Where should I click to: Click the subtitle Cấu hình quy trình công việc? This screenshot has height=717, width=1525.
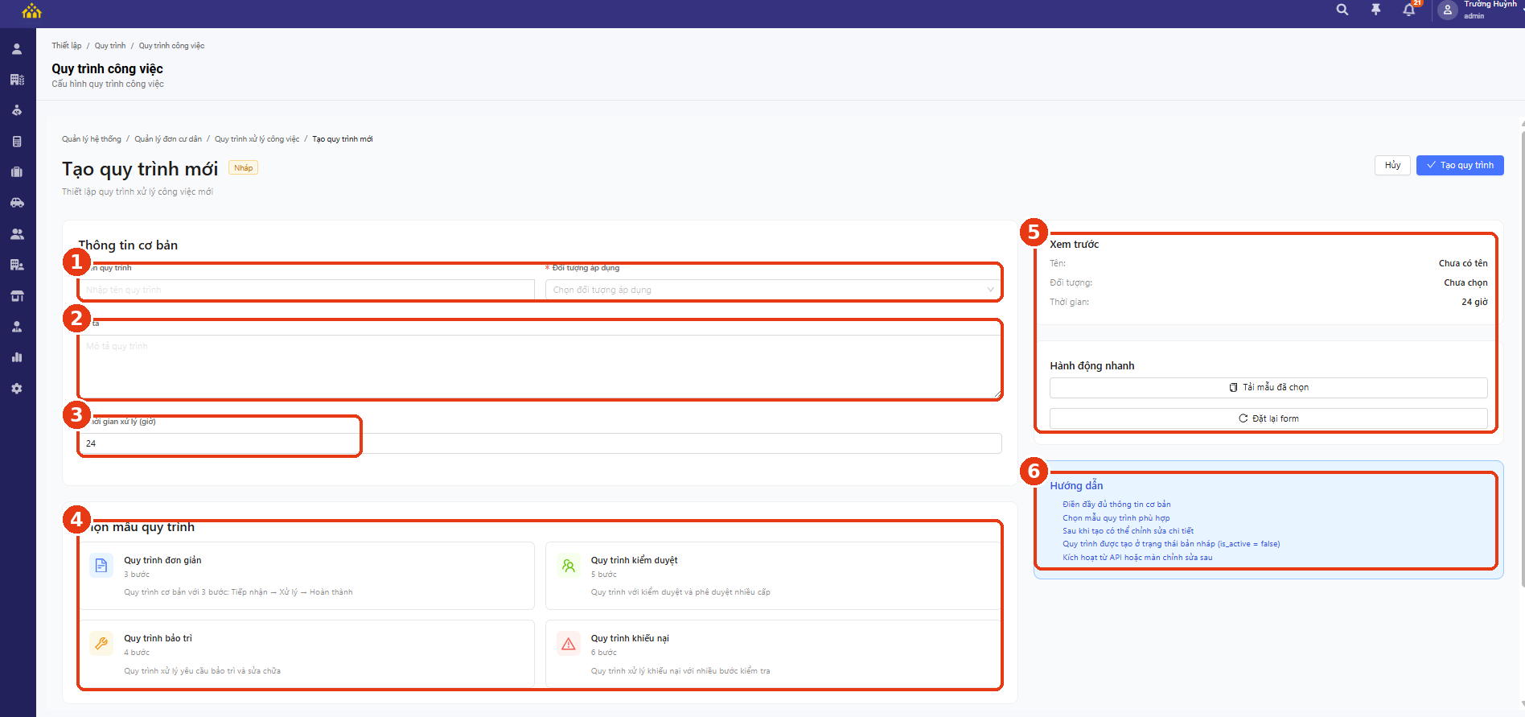point(108,84)
